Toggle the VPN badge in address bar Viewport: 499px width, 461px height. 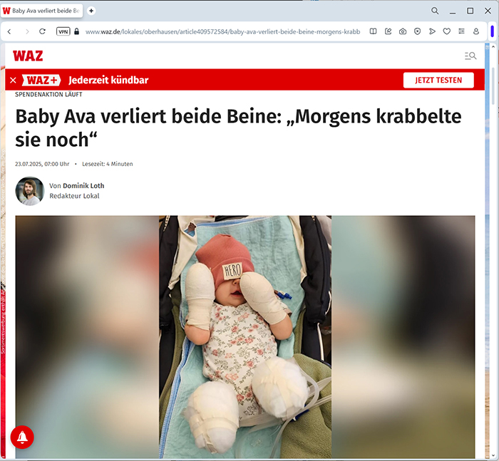click(x=63, y=31)
